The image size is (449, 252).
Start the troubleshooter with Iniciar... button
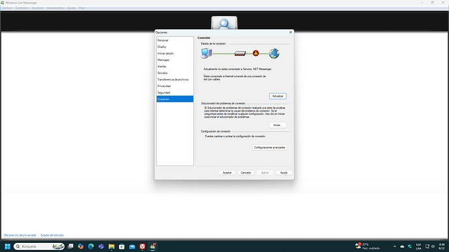(x=278, y=125)
